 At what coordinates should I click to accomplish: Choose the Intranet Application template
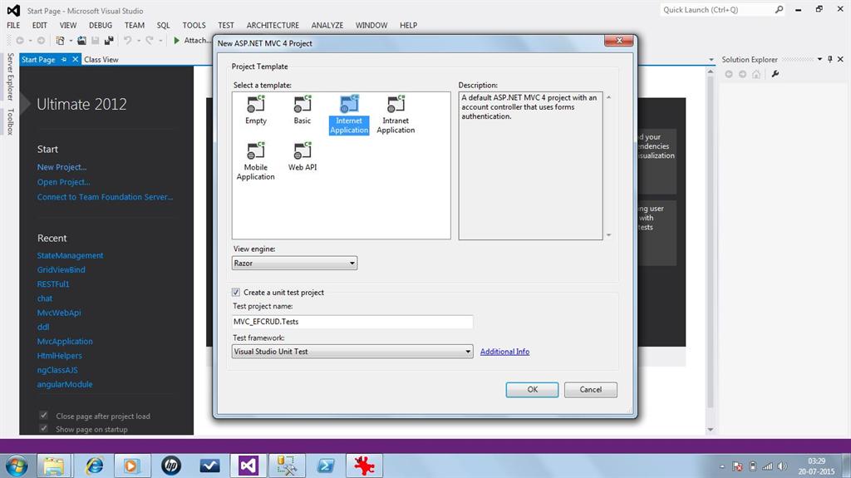[396, 114]
